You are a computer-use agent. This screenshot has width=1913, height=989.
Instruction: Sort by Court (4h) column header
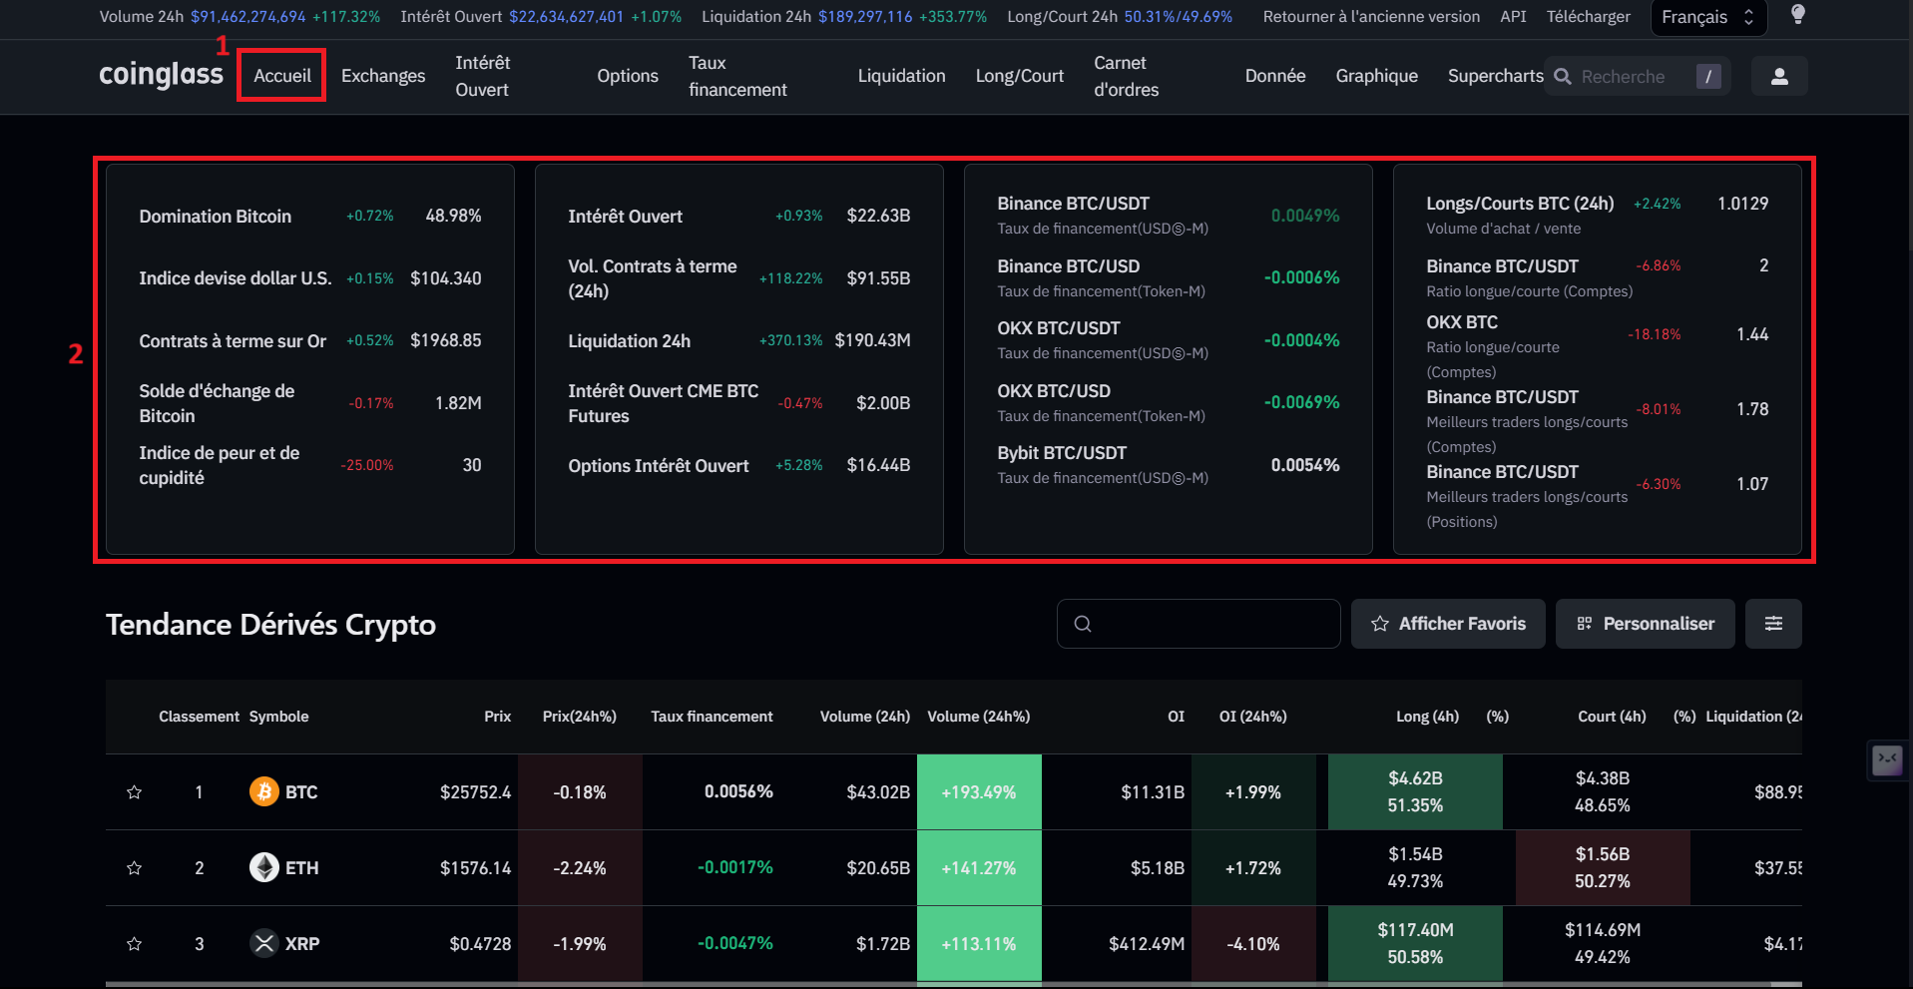tap(1612, 717)
